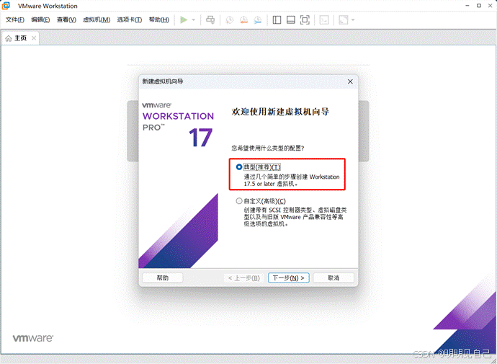Click the home icon on 主页 tab
This screenshot has height=364, width=497.
9,38
